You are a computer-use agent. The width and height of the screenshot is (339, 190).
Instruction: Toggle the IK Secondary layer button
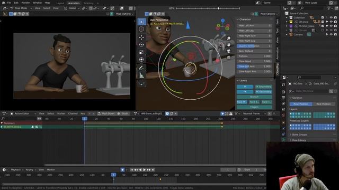(263, 87)
